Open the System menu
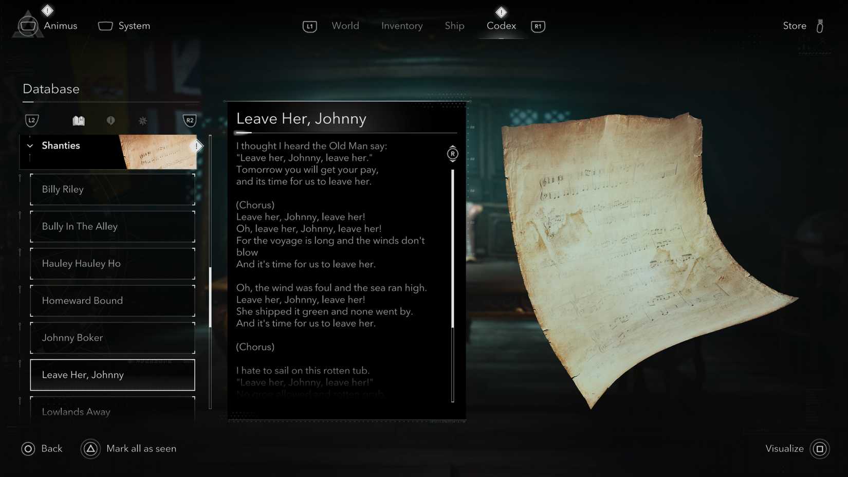This screenshot has width=848, height=477. pyautogui.click(x=124, y=26)
